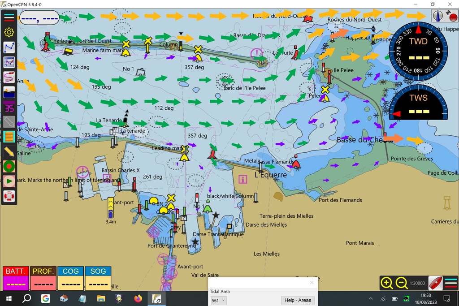Click the BATT. instrument panel
Screen dimensions: 459x306
click(16, 278)
